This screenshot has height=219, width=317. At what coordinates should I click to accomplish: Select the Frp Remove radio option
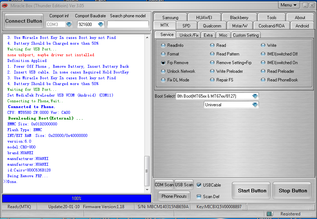pyautogui.click(x=163, y=63)
